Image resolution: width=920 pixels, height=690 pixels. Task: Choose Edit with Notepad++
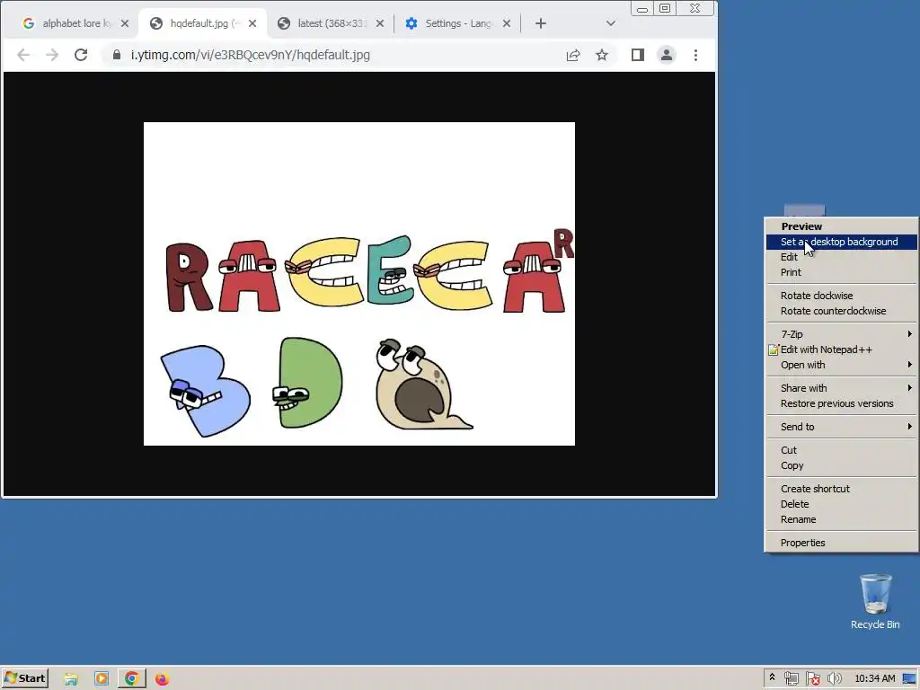point(841,349)
